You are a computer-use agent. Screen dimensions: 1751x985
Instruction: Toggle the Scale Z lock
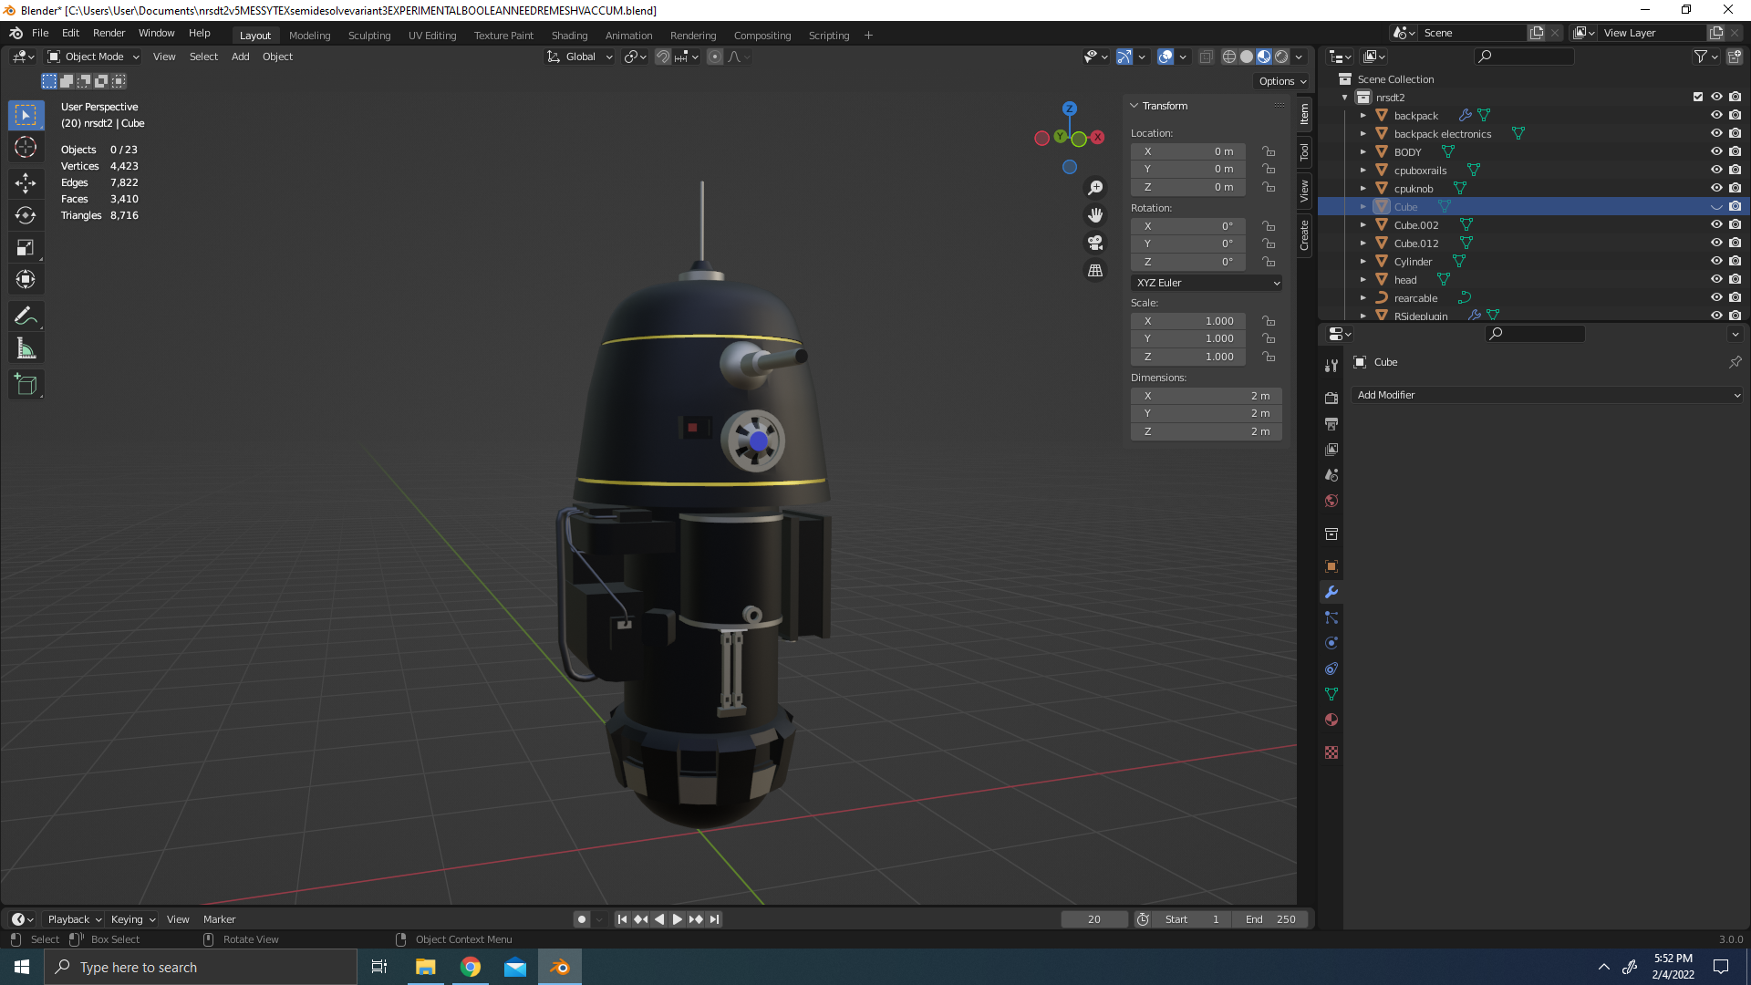[1269, 357]
